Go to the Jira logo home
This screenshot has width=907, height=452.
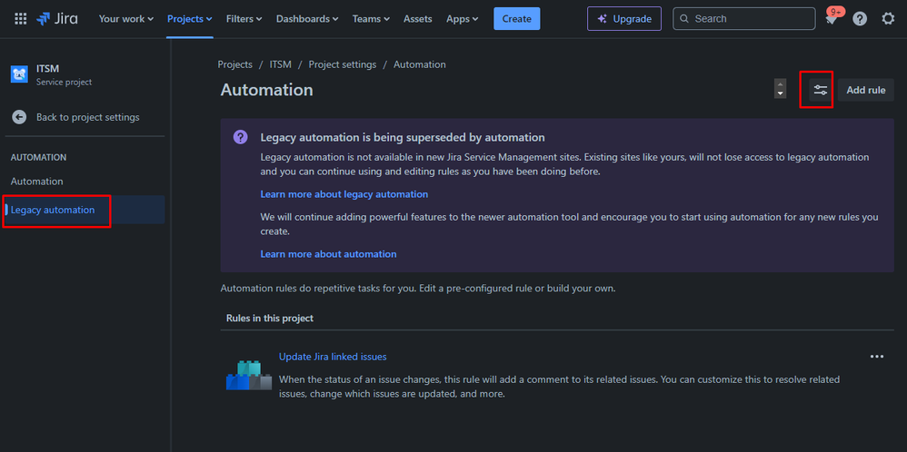(56, 19)
